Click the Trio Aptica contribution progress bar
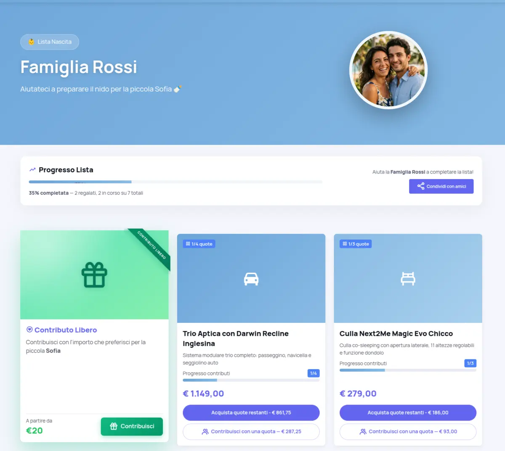The width and height of the screenshot is (505, 451). [x=251, y=380]
